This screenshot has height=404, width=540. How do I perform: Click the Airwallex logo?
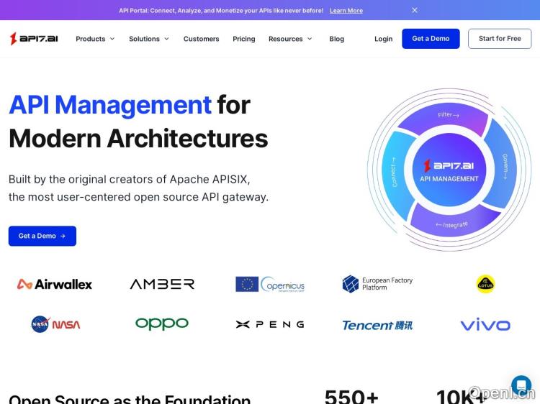coord(55,285)
